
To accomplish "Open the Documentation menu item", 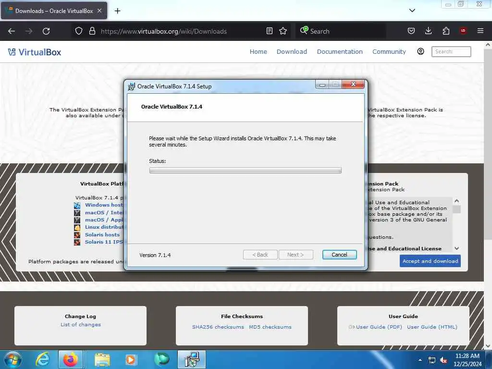I will point(340,52).
